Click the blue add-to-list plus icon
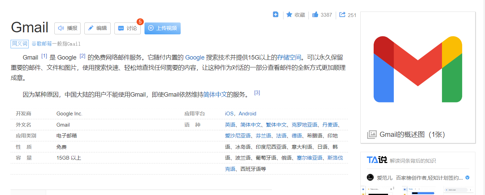The width and height of the screenshot is (485, 195). click(276, 14)
